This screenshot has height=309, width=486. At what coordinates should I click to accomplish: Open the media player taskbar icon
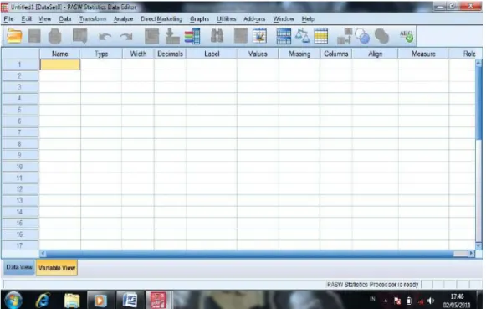click(100, 301)
